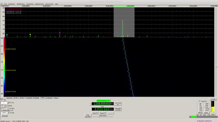Image resolution: width=218 pixels, height=122 pixels.
Task: Increase the Smoothing value
Action: tap(5, 105)
